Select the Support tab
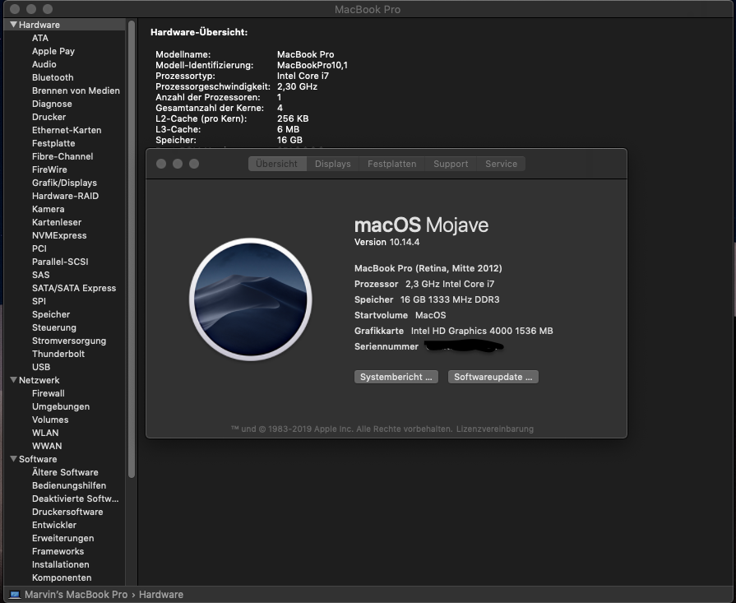This screenshot has width=736, height=603. coord(451,164)
